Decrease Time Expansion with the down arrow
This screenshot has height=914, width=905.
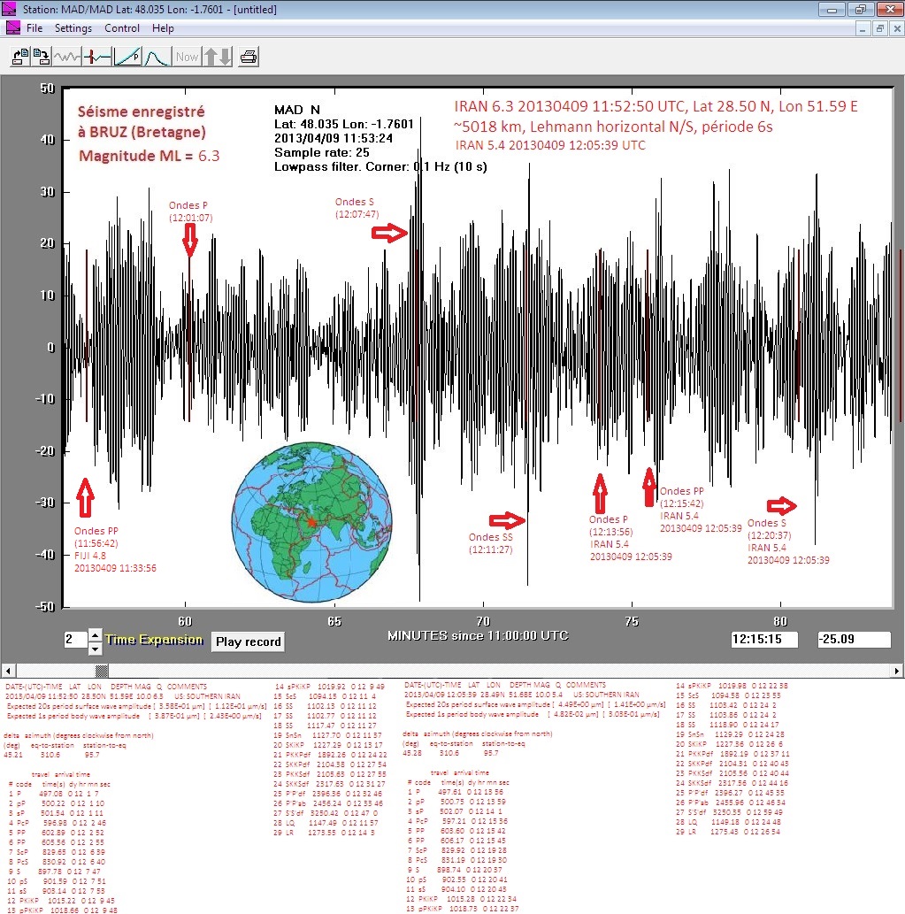[96, 647]
